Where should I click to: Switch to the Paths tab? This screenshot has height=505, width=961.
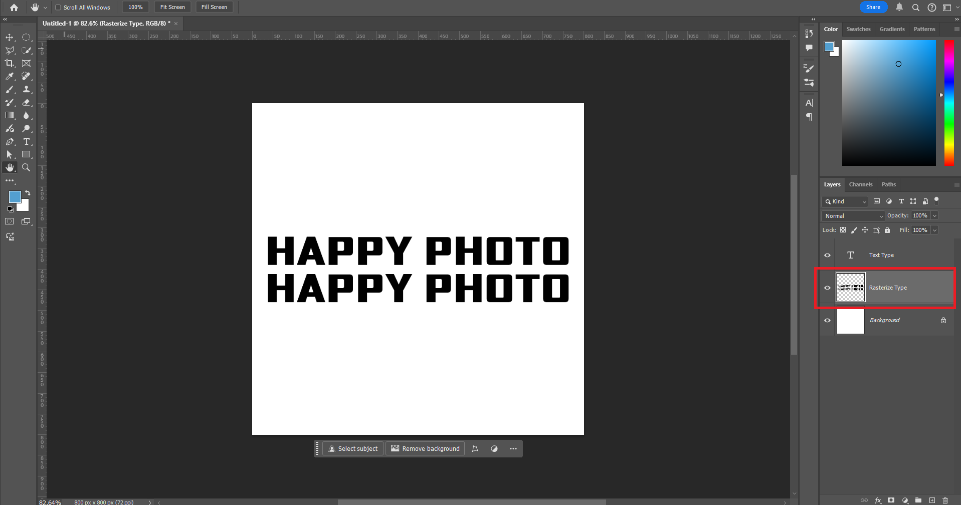pos(888,184)
